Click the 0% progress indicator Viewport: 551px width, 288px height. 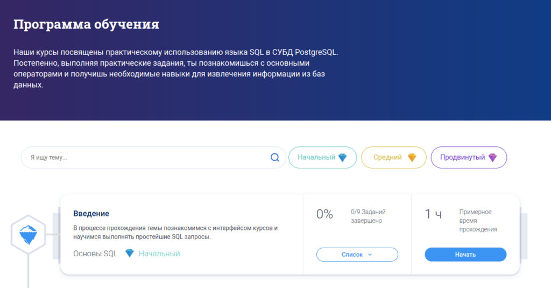(324, 214)
